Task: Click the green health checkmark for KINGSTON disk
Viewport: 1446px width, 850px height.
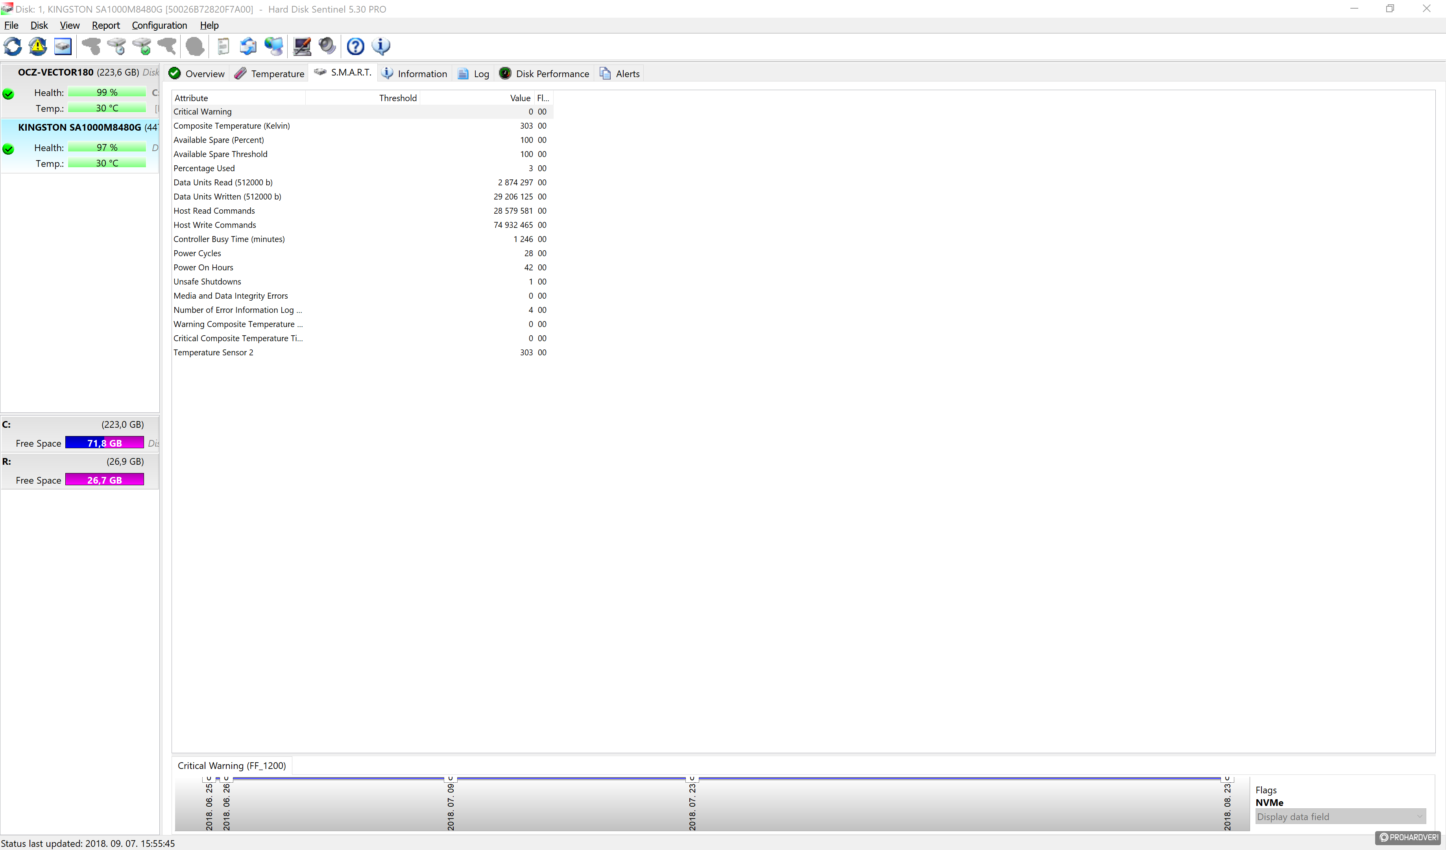Action: click(9, 149)
